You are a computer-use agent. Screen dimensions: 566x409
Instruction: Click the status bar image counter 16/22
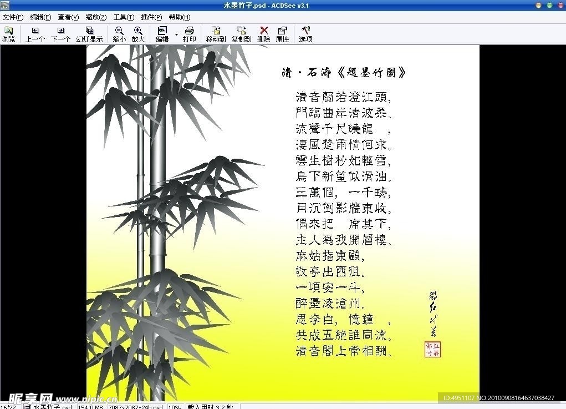[x=8, y=406]
